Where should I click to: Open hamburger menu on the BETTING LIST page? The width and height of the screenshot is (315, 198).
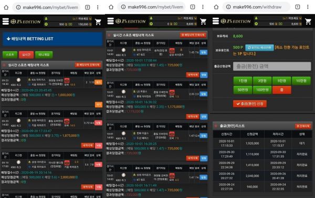click(x=6, y=21)
